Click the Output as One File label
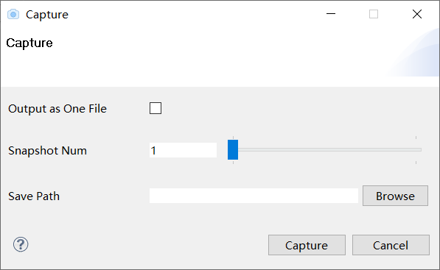The image size is (440, 270). (x=57, y=109)
